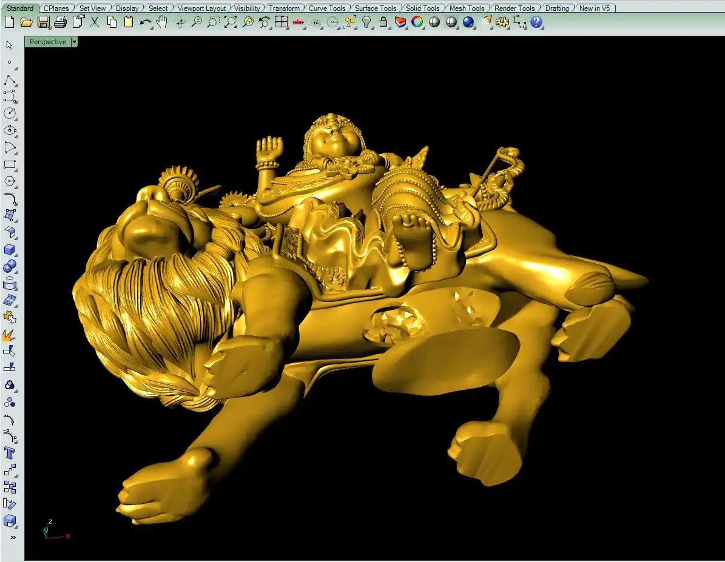Click the Save file icon
The height and width of the screenshot is (562, 725).
point(43,22)
